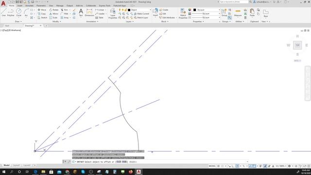The height and width of the screenshot is (175, 311).
Task: Select the Polyline tool
Action: (x=11, y=13)
